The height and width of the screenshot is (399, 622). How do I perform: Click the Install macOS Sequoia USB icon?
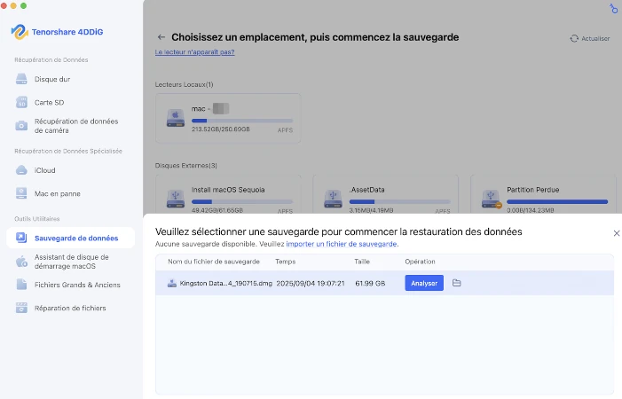[176, 199]
